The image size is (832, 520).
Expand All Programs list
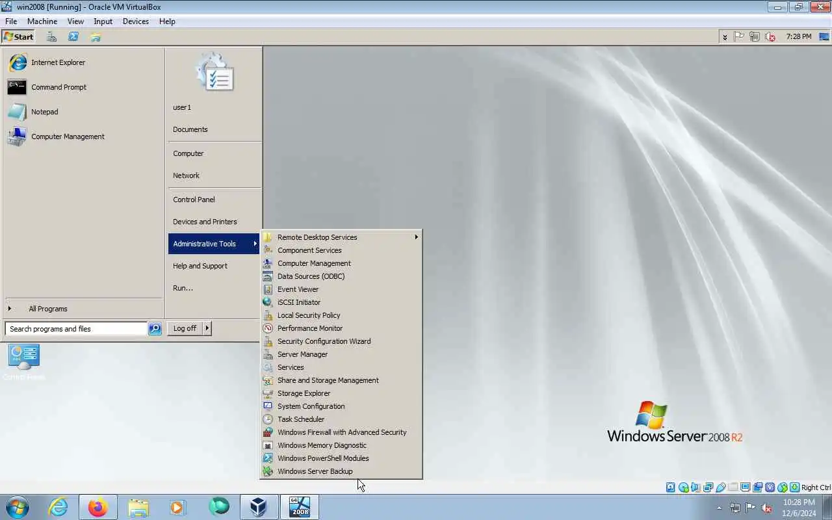pyautogui.click(x=83, y=309)
